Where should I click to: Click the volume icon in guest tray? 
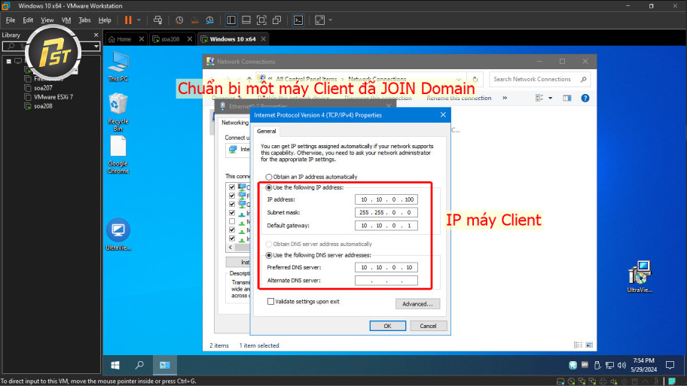click(x=621, y=365)
